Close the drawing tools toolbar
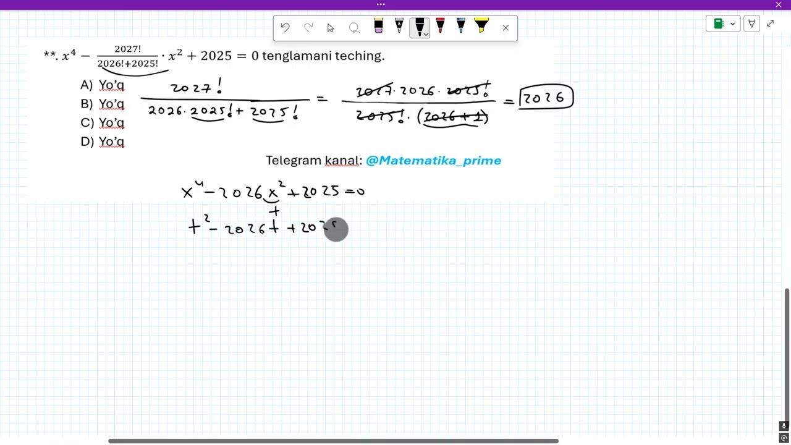The width and height of the screenshot is (791, 445). tap(505, 28)
